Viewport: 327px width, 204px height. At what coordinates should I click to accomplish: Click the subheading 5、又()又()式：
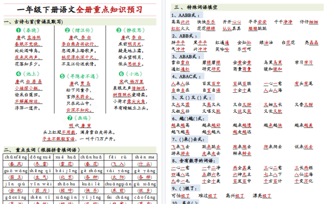(191, 98)
